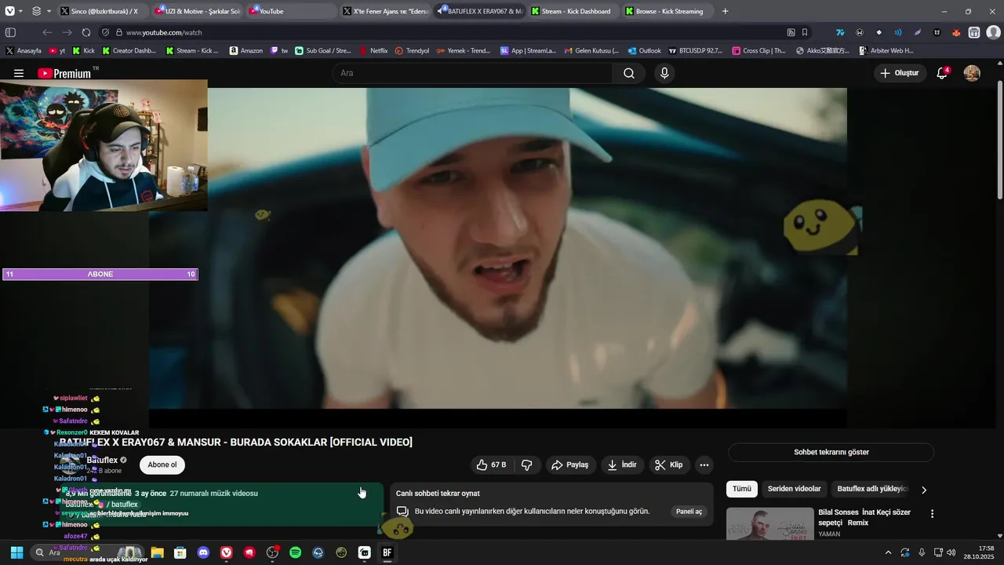Screen dimensions: 1004x565
Task: Click the Oluştur create button
Action: pyautogui.click(x=900, y=73)
